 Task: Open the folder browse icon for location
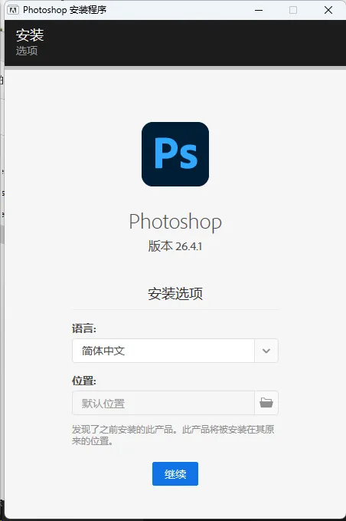(266, 403)
